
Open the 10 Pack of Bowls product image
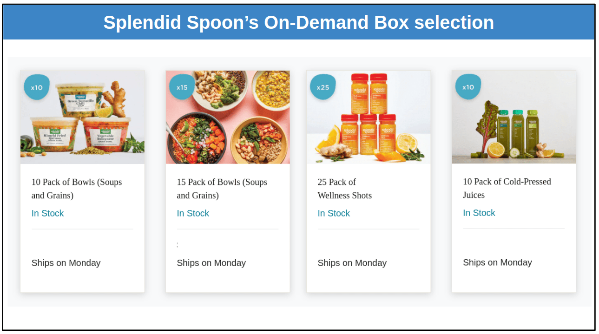point(82,117)
